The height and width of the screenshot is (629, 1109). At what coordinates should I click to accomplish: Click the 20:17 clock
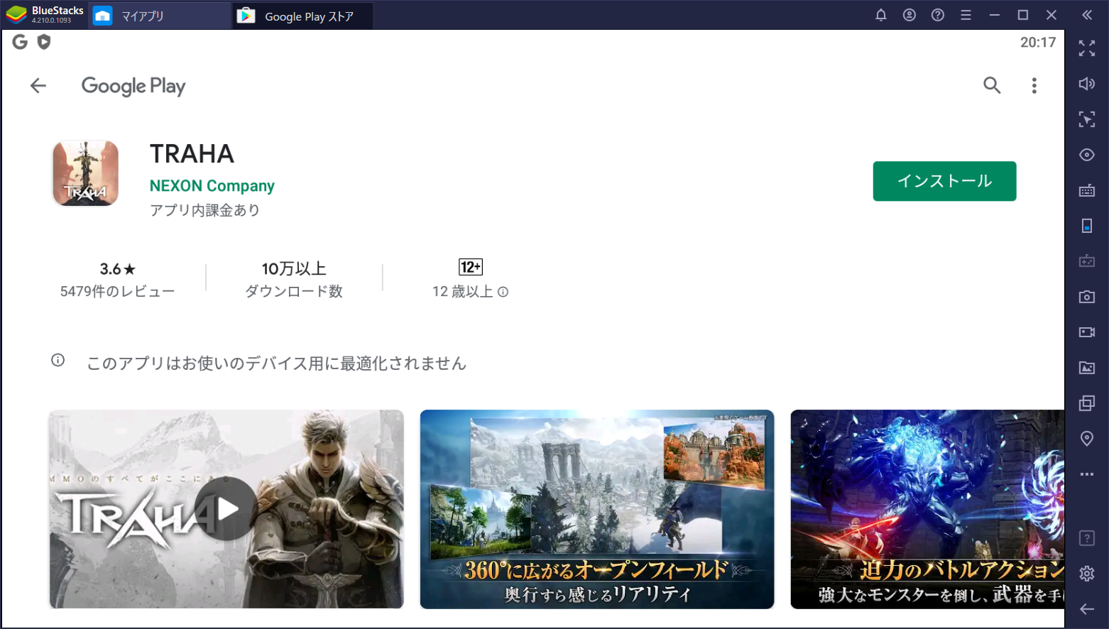coord(1038,43)
